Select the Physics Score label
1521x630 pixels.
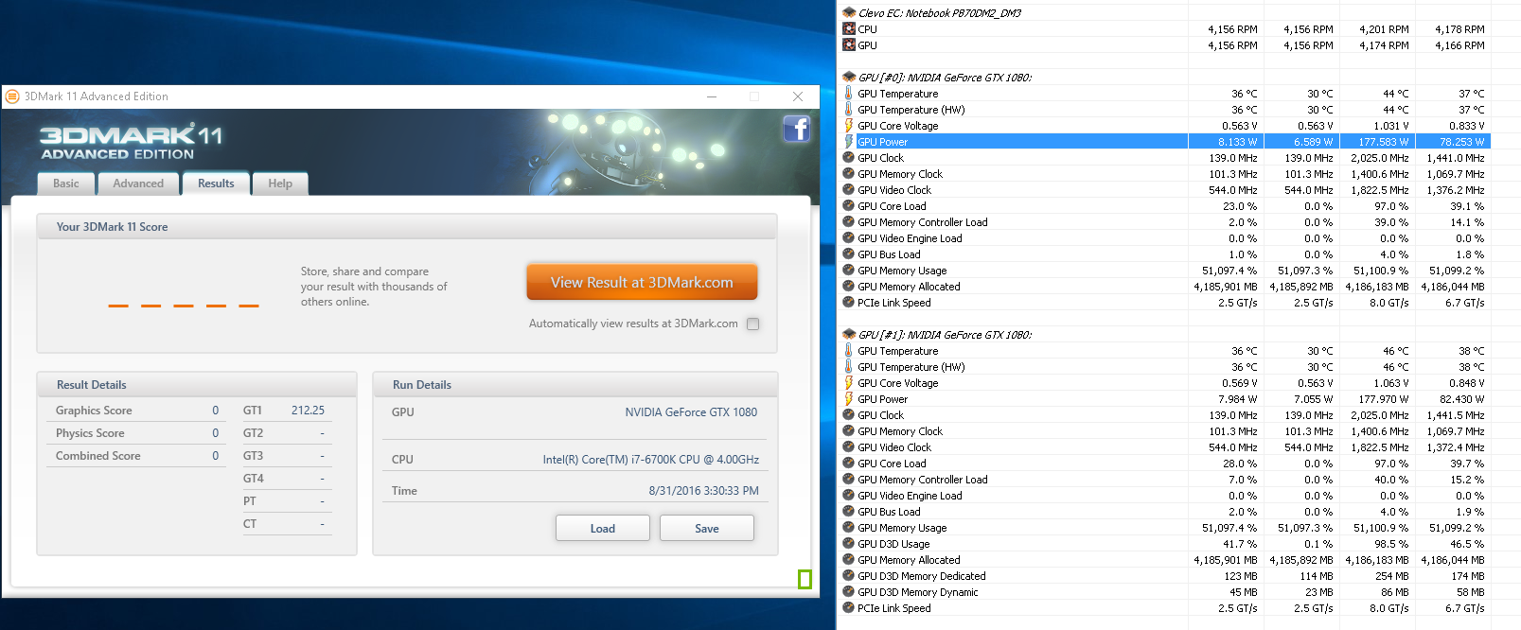pyautogui.click(x=90, y=433)
